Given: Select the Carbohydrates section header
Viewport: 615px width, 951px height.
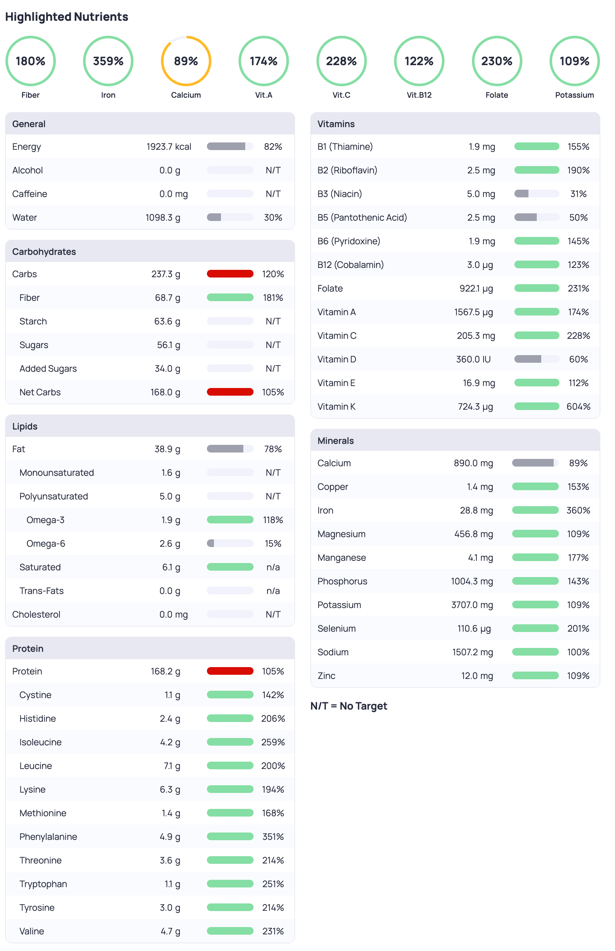Looking at the screenshot, I should pos(44,252).
